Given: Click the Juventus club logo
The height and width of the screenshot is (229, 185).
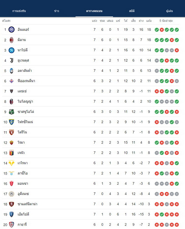Looking at the screenshot, I should (x=12, y=61).
